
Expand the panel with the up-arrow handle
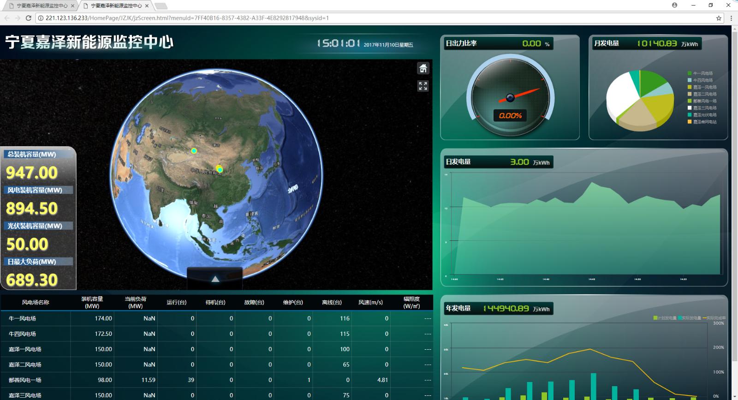(x=215, y=279)
